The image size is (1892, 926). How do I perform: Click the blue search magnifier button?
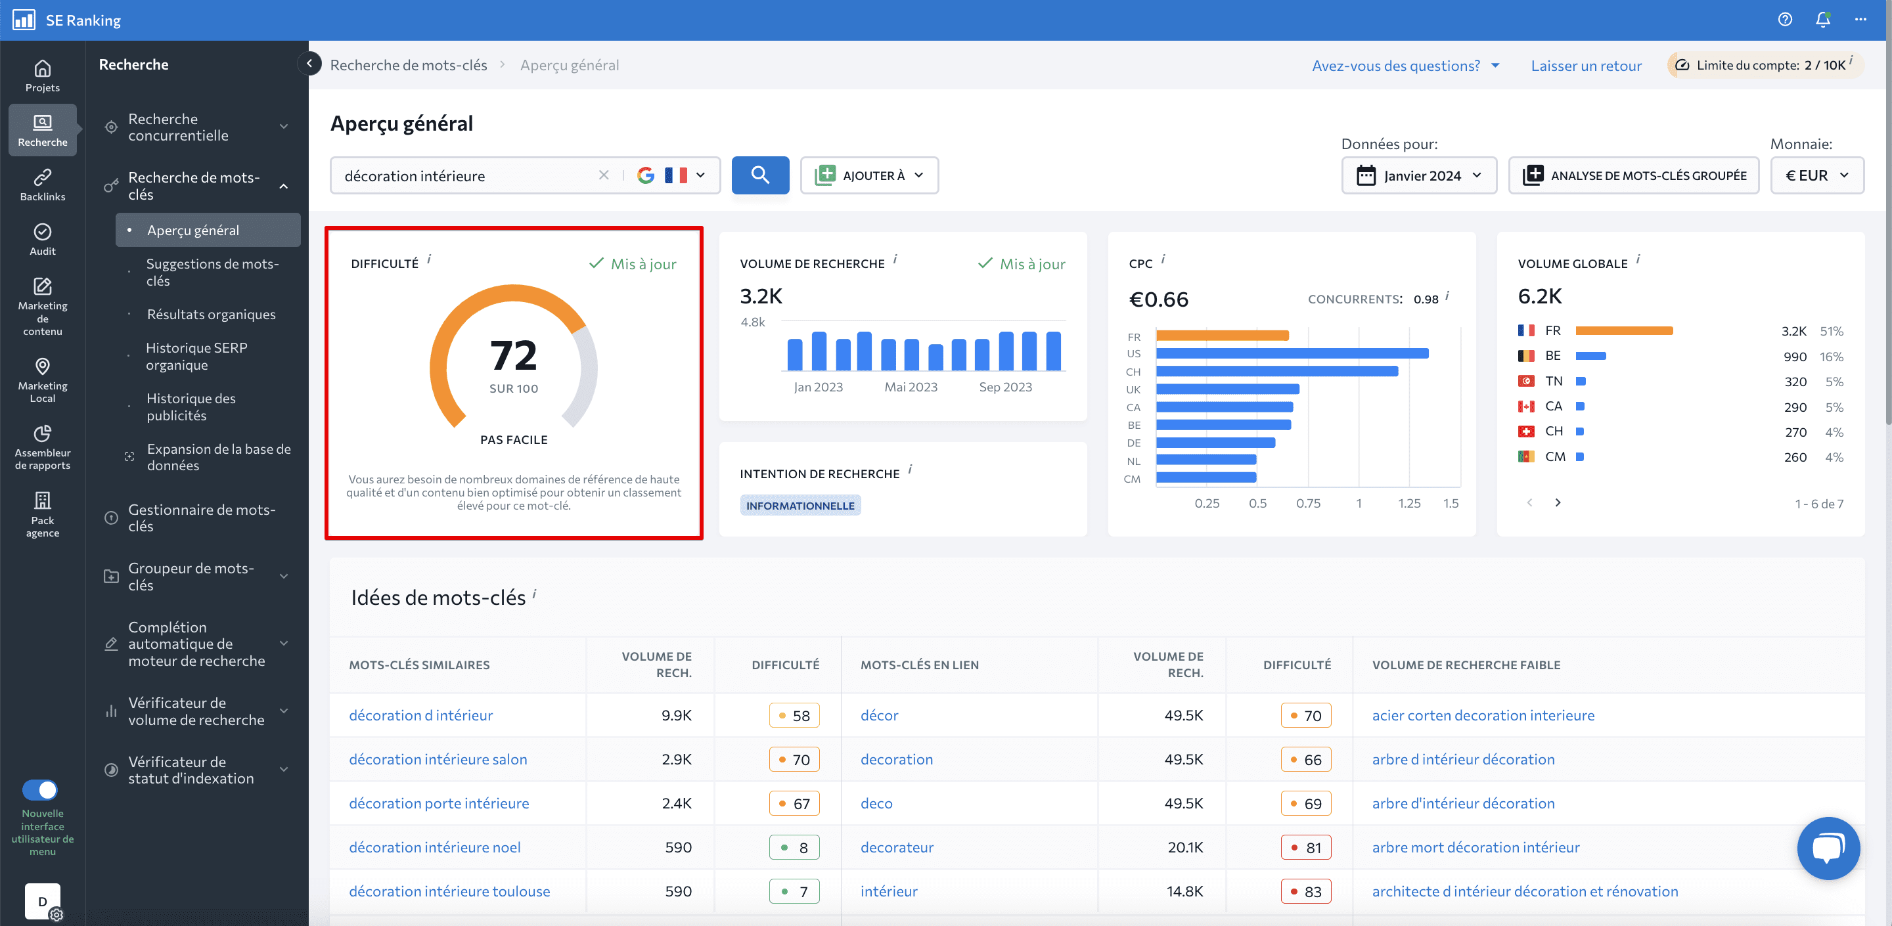(760, 175)
